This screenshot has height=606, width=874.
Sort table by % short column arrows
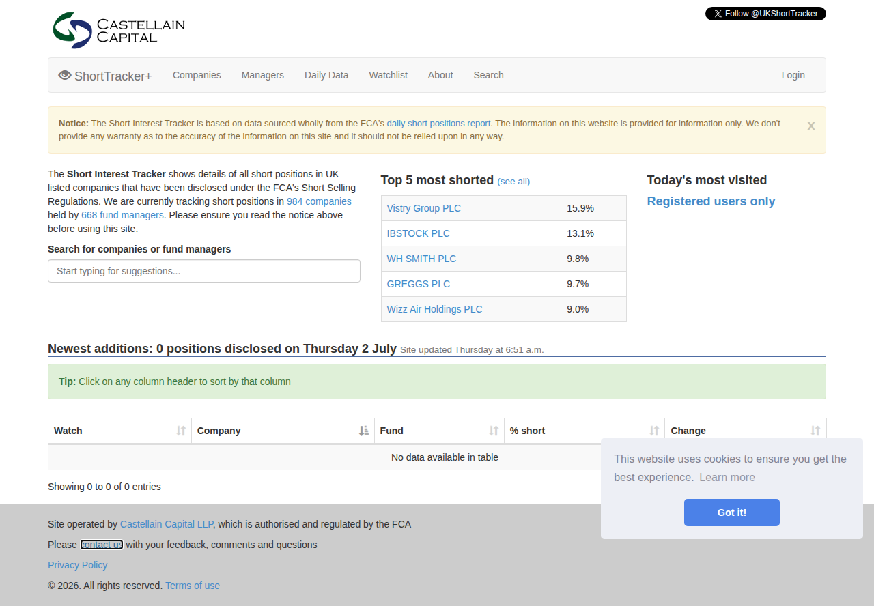pyautogui.click(x=654, y=431)
